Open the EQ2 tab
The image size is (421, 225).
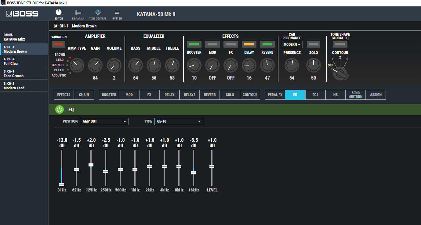[315, 95]
